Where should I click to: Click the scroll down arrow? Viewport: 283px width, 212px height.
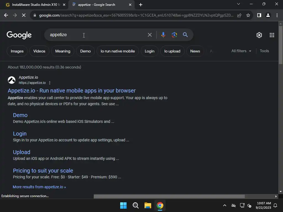coord(281,192)
